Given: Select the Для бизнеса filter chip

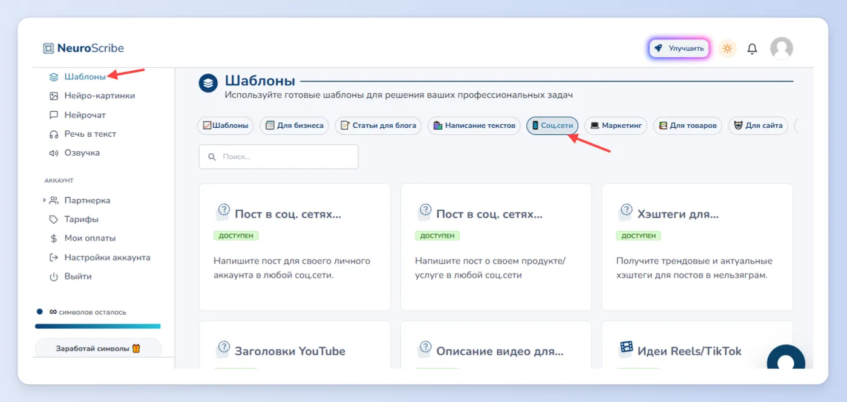Looking at the screenshot, I should click(x=294, y=126).
